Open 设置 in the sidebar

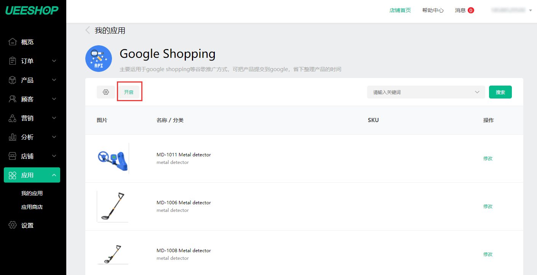(27, 225)
